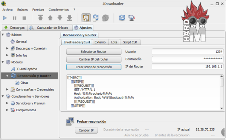Click the Seleccionar Router button
The image size is (226, 140).
point(94,52)
